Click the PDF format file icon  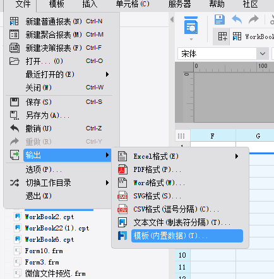click(122, 169)
